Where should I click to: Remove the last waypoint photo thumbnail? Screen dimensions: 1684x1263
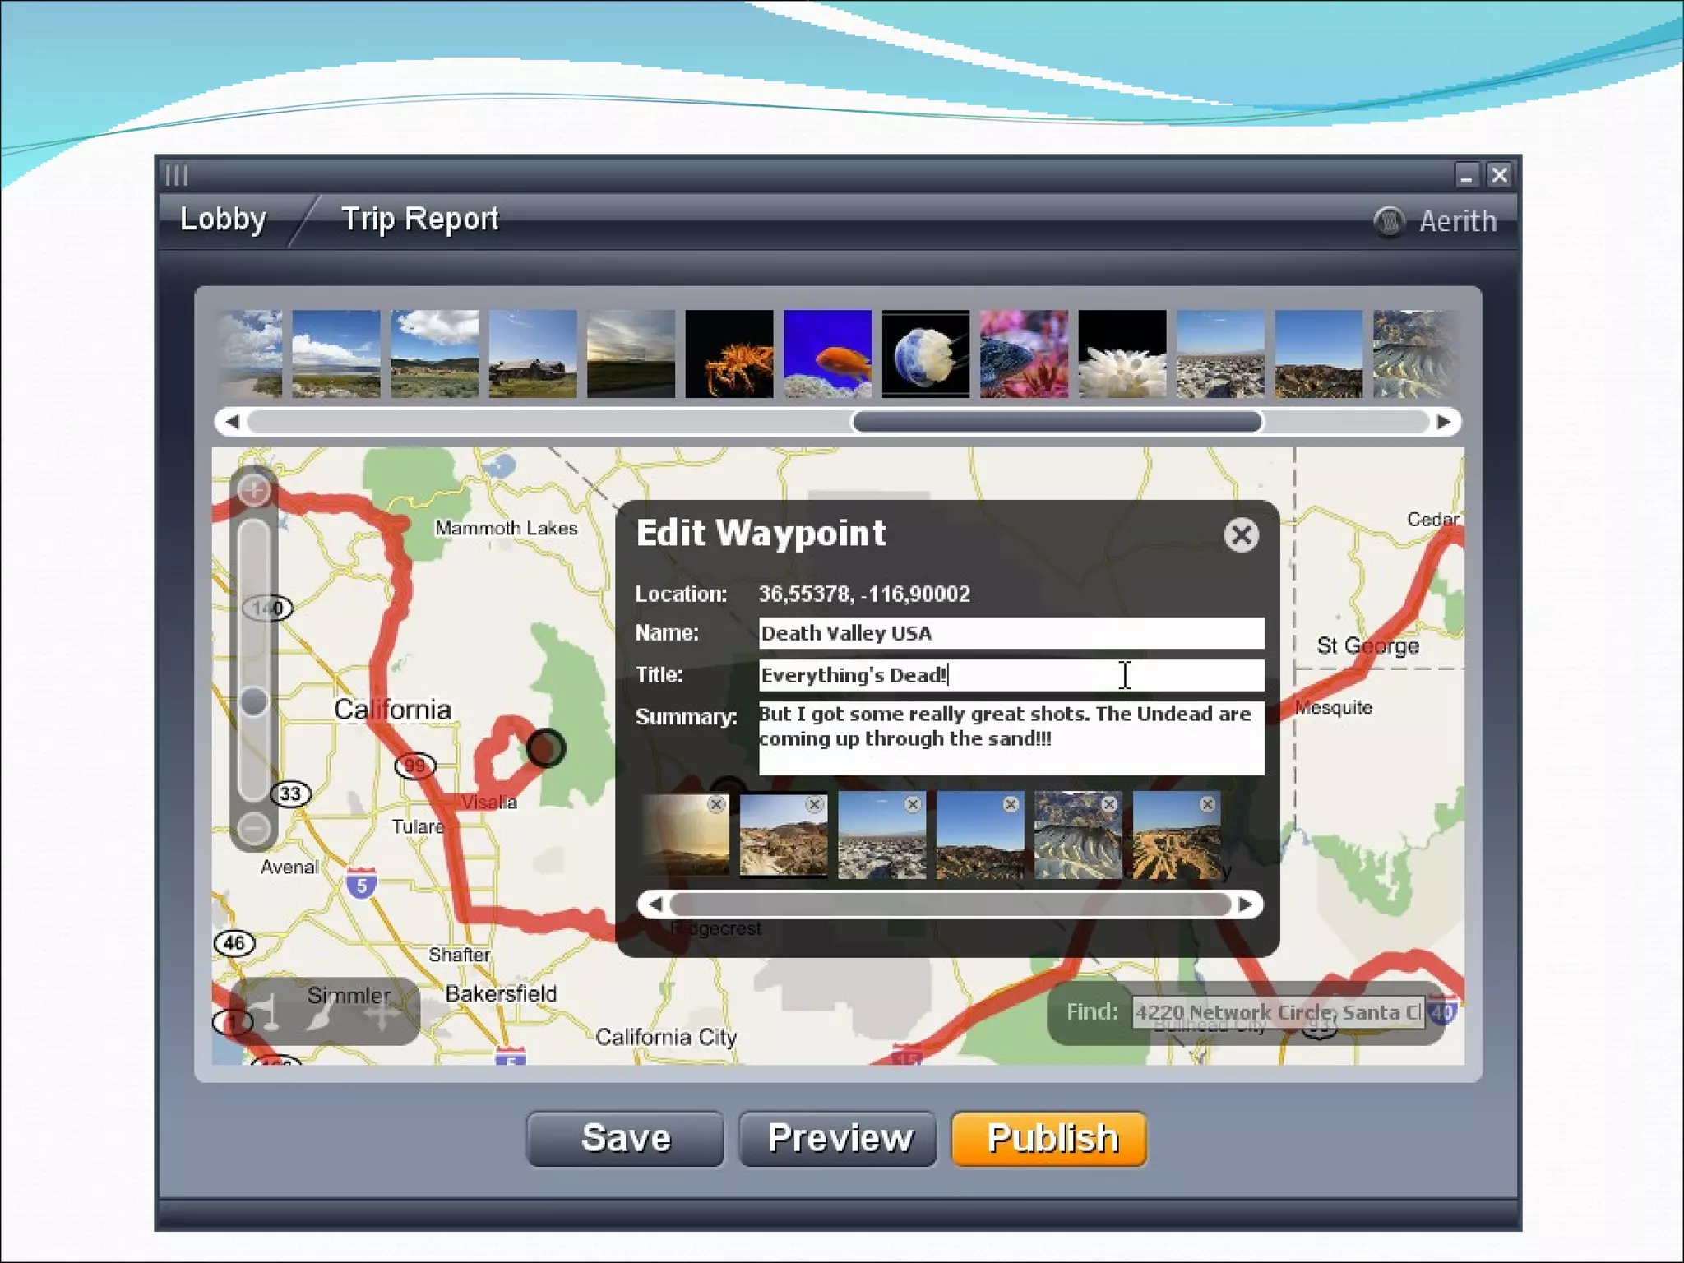1207,805
